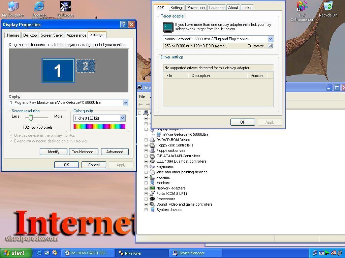Image resolution: width=345 pixels, height=258 pixels.
Task: Open Device Manager File menu
Action: pos(142,96)
